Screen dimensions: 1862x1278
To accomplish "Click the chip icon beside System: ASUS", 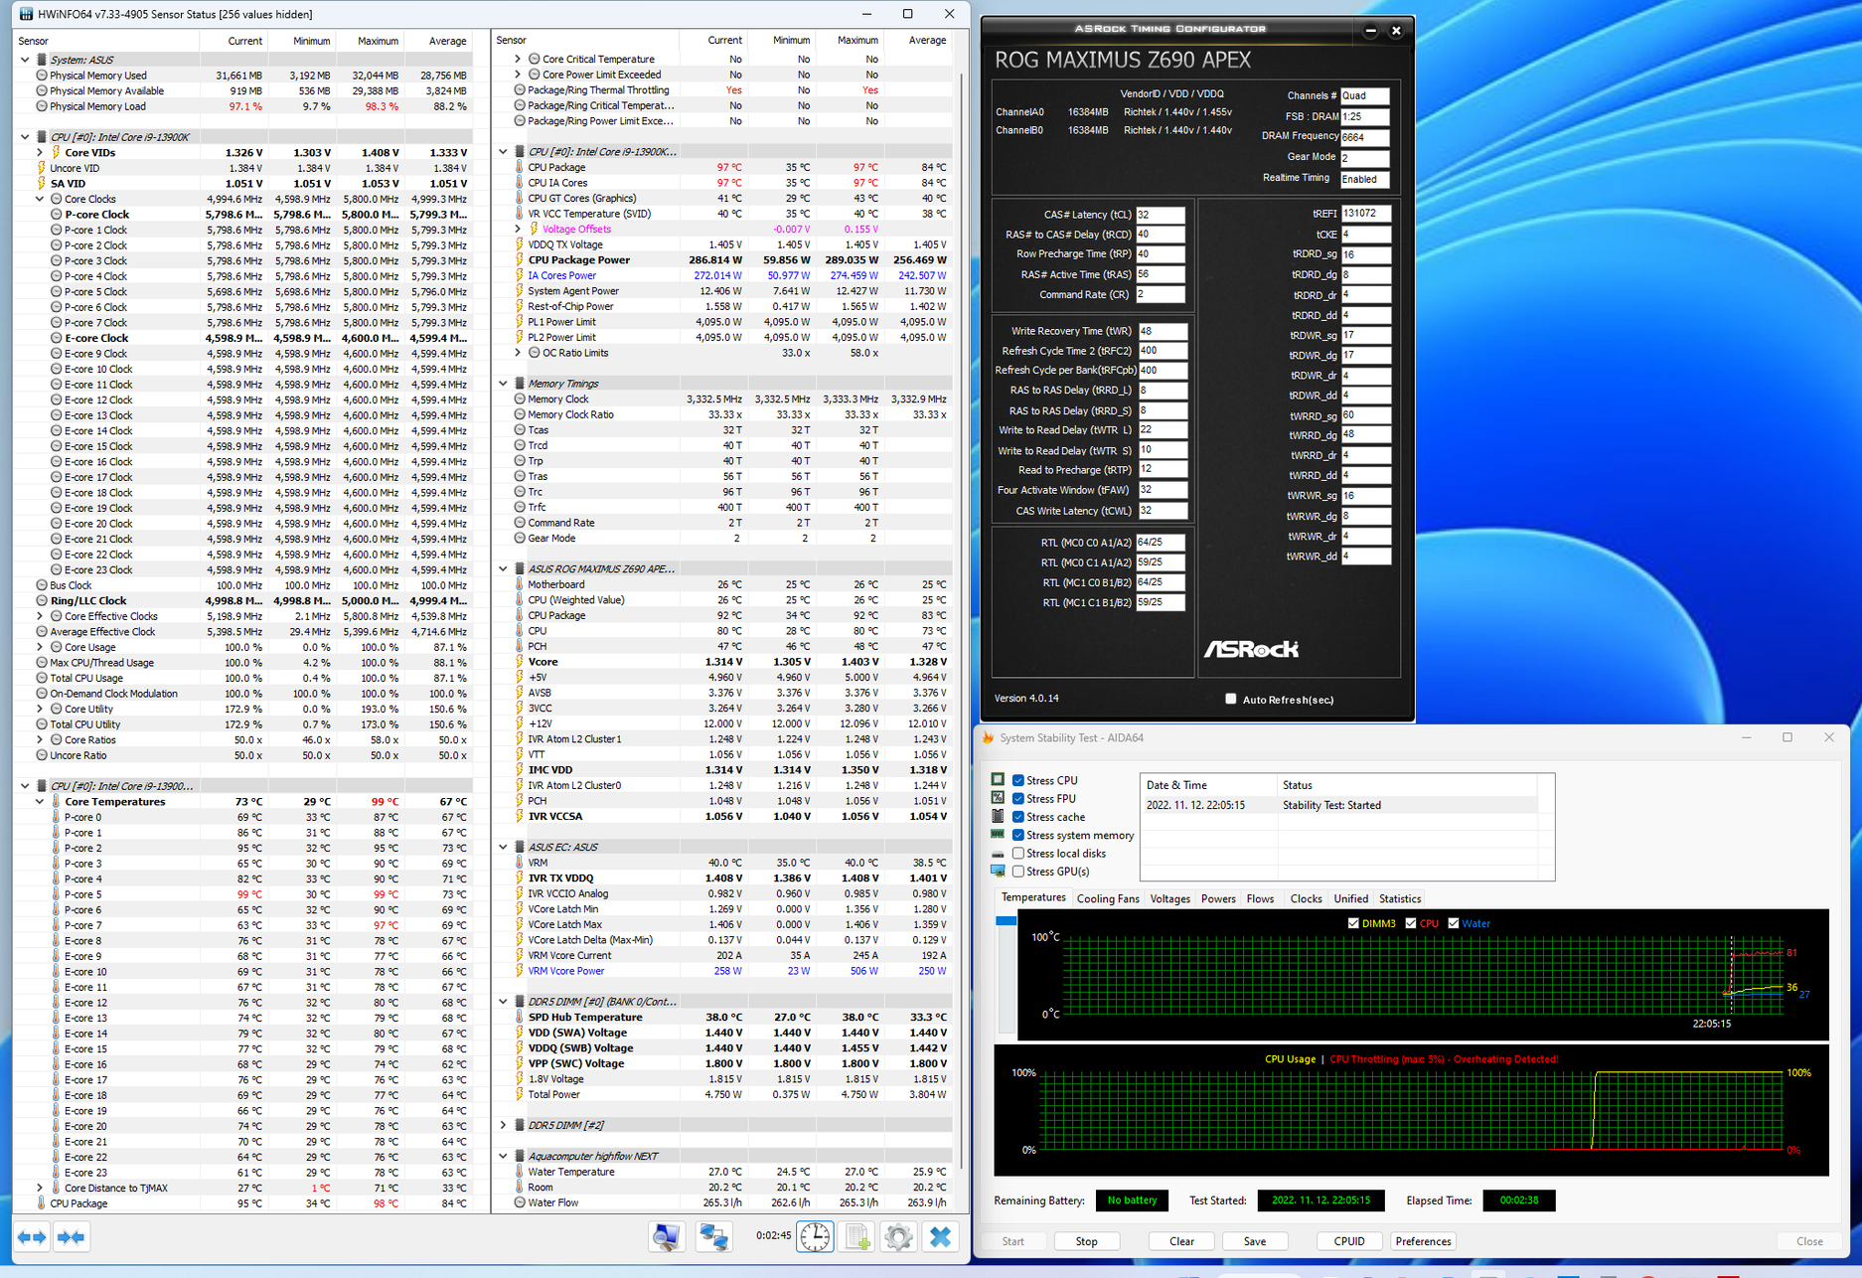I will (x=42, y=60).
